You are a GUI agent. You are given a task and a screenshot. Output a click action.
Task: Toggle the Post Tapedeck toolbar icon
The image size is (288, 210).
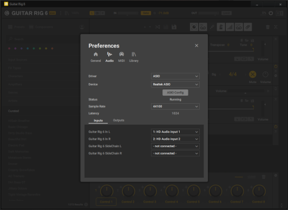[x=238, y=27]
